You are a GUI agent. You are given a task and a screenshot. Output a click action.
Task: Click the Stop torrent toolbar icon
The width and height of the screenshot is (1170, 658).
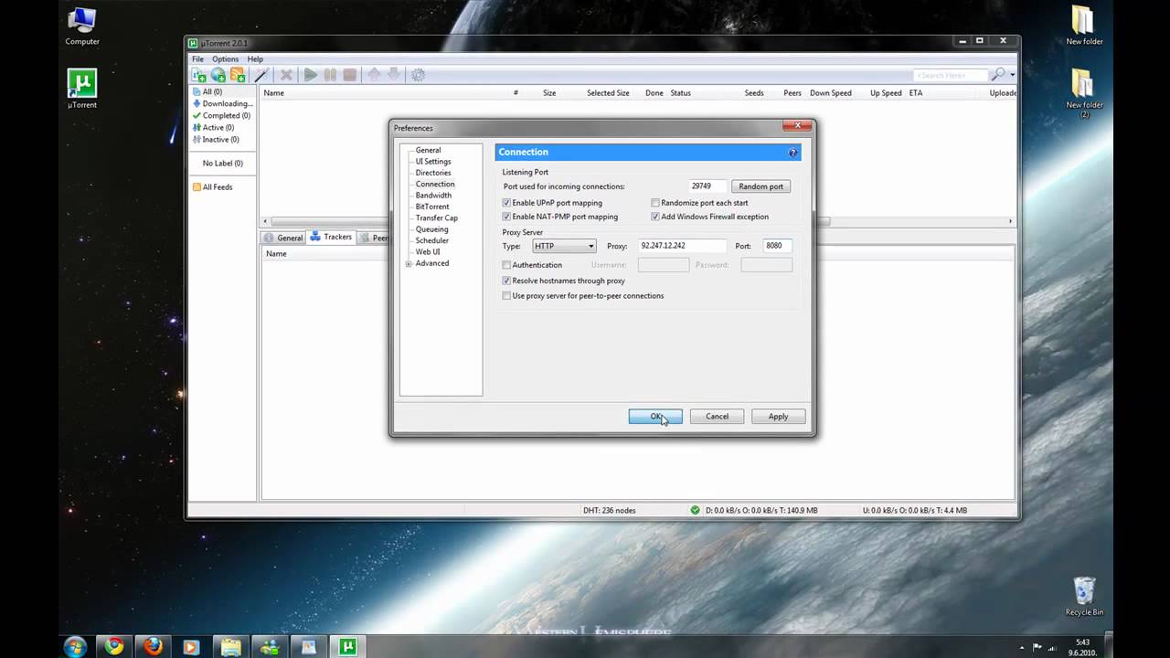tap(349, 75)
